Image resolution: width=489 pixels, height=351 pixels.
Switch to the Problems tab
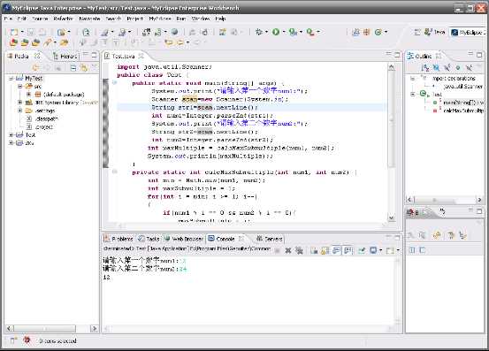tap(118, 239)
